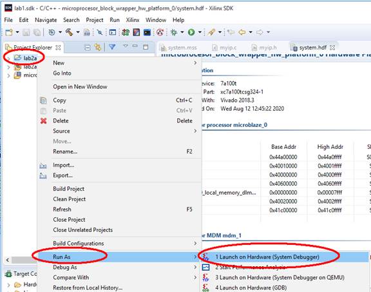The width and height of the screenshot is (371, 292).
Task: Open the Window menu
Action: coord(156,20)
